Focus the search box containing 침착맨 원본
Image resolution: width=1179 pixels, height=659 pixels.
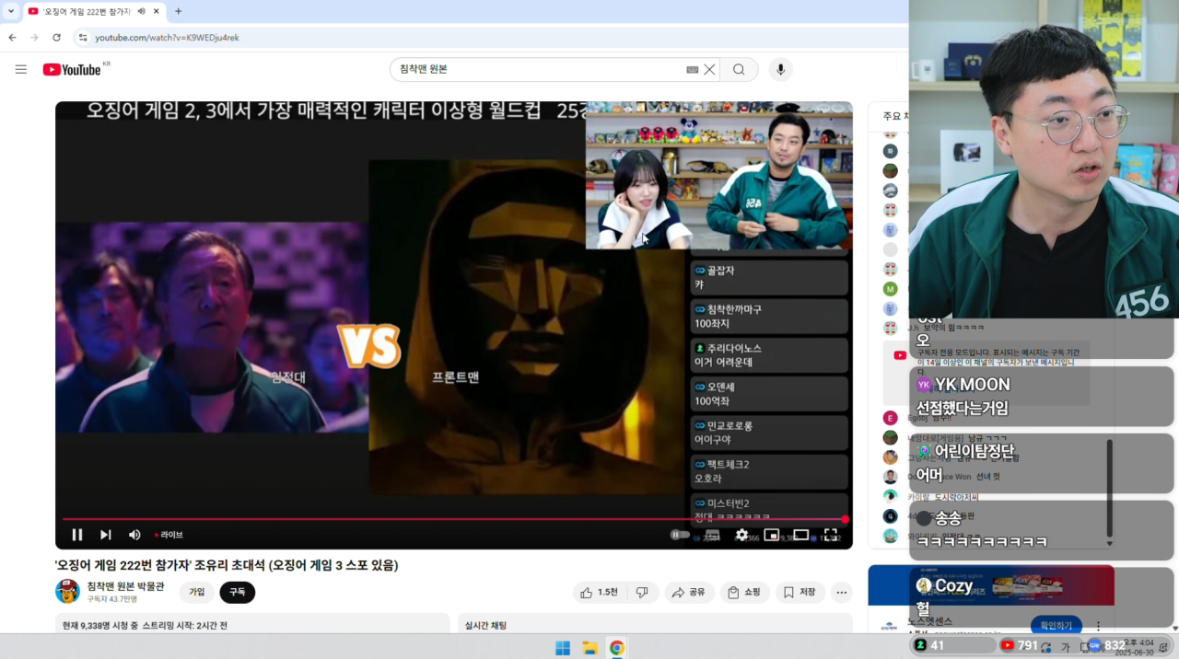(x=539, y=69)
